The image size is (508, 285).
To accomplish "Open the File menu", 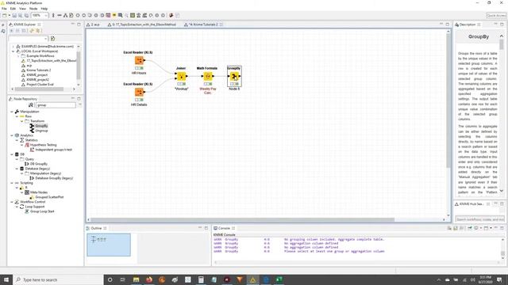I will coord(4,9).
